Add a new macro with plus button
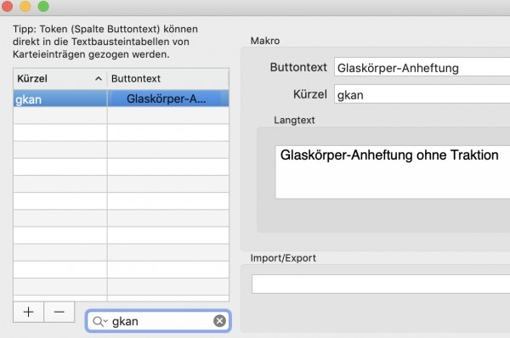The image size is (510, 338). pyautogui.click(x=28, y=312)
